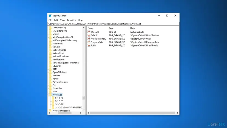This screenshot has width=227, height=128.
Task: Click the PeerNet folder icon
Action: tap(50, 76)
